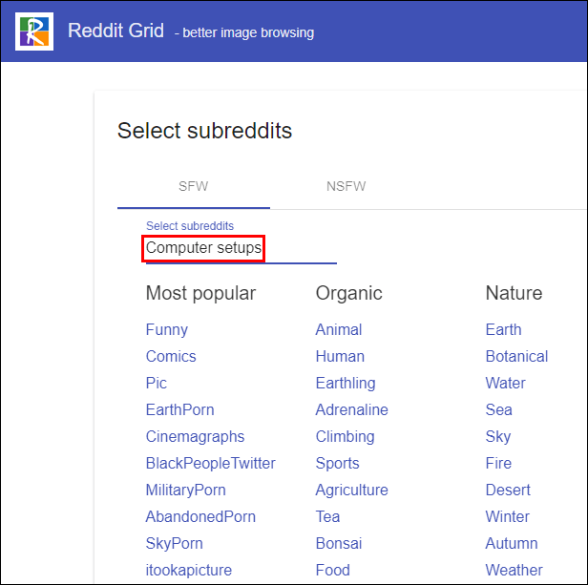588x585 pixels.
Task: Click the Reddit Grid logo icon
Action: 34,31
